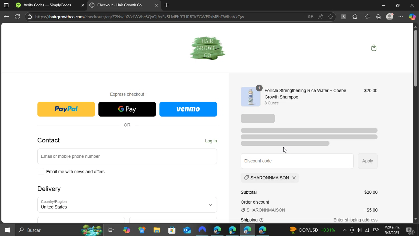
Task: Open a new browser tab
Action: click(167, 5)
